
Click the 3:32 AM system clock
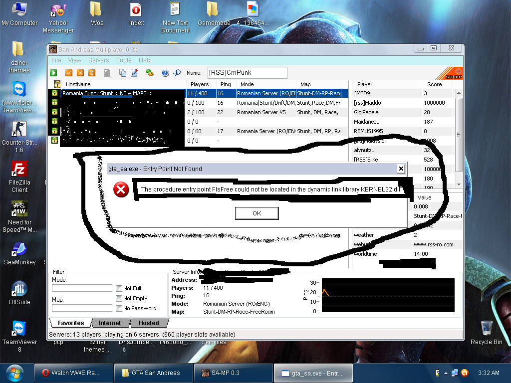[x=488, y=373]
